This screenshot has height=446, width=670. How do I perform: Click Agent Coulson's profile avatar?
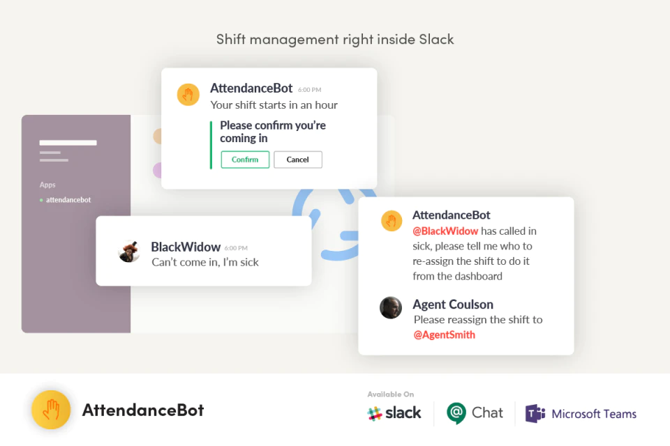point(391,308)
